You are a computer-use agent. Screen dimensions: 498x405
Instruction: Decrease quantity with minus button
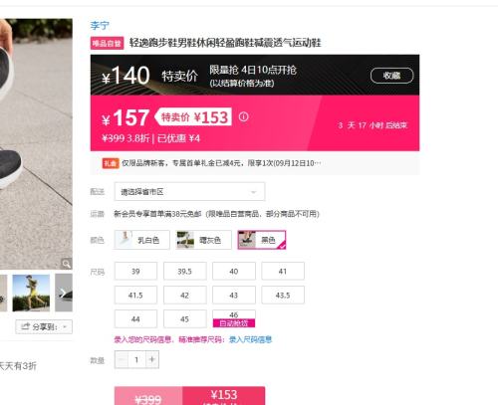(122, 359)
